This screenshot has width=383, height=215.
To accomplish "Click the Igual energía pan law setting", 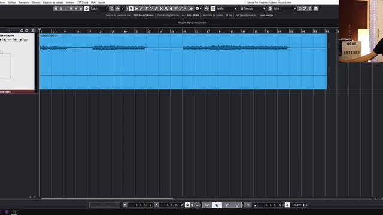I will pyautogui.click(x=266, y=15).
